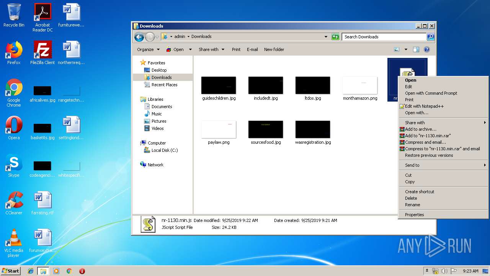This screenshot has width=490, height=276.
Task: Click Opera icon in taskbar
Action: pyautogui.click(x=82, y=271)
